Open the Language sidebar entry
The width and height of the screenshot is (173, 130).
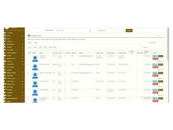[x=9, y=41]
